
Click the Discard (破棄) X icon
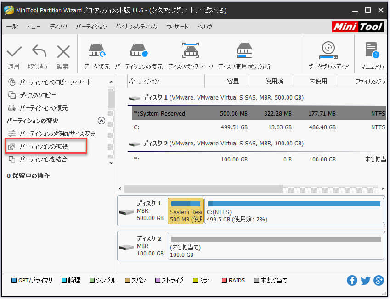click(x=63, y=52)
